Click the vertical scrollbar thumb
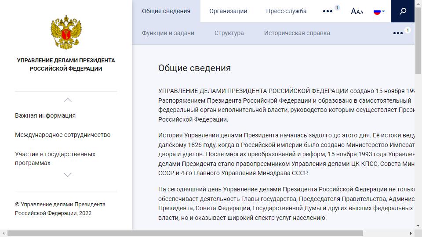422x237 pixels. coord(418,40)
